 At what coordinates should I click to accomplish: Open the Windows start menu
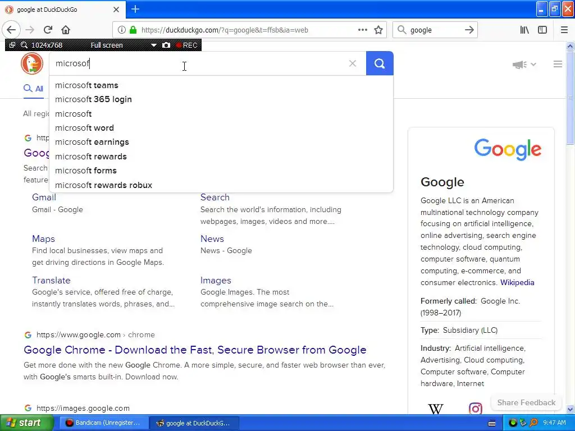tap(26, 423)
